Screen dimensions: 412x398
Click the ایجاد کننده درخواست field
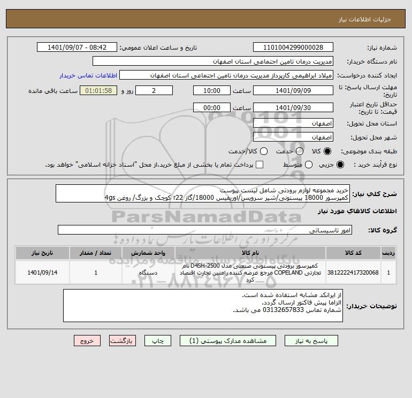226,75
